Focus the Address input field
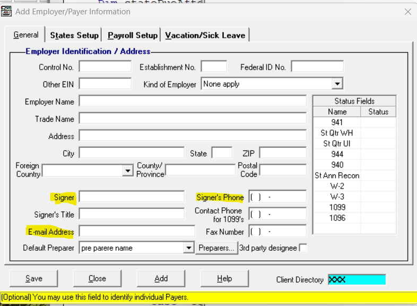Screen dimensions: 417x306 (193, 136)
